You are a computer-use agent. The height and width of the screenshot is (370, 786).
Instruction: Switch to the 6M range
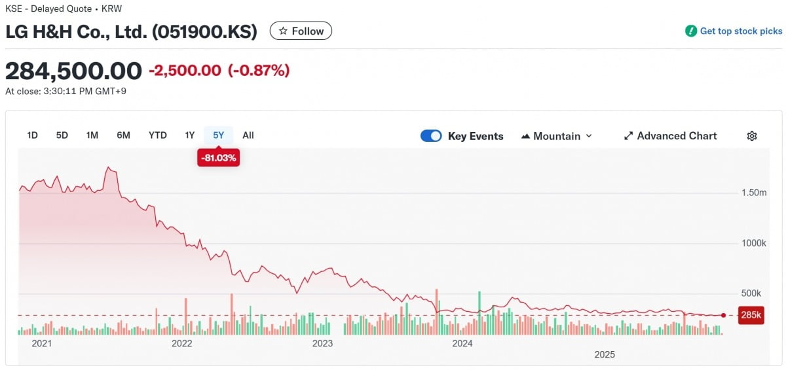coord(123,135)
